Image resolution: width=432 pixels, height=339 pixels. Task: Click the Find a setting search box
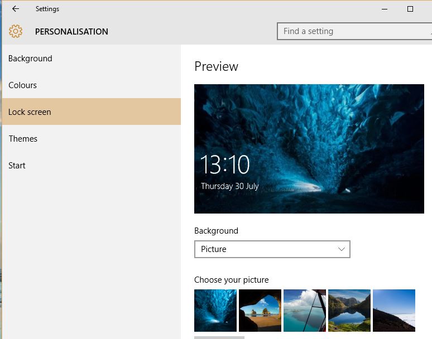click(x=354, y=31)
